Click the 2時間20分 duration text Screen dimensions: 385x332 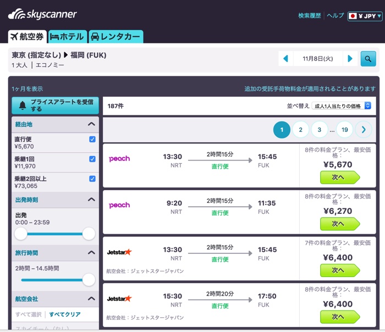[220, 294]
